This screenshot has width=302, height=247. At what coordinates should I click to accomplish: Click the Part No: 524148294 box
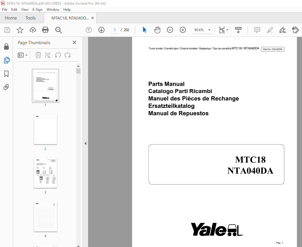tap(273, 49)
